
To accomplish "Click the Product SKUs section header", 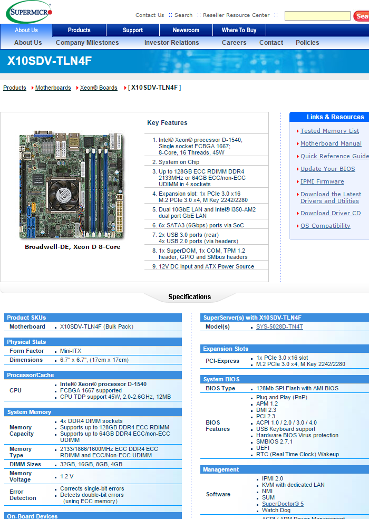I will [x=93, y=318].
